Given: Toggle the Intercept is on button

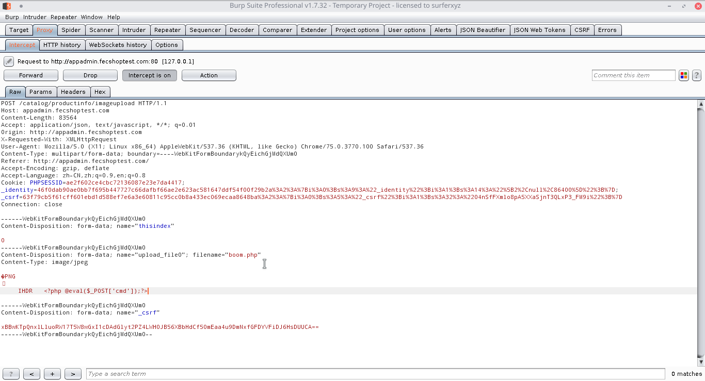Looking at the screenshot, I should click(x=150, y=75).
